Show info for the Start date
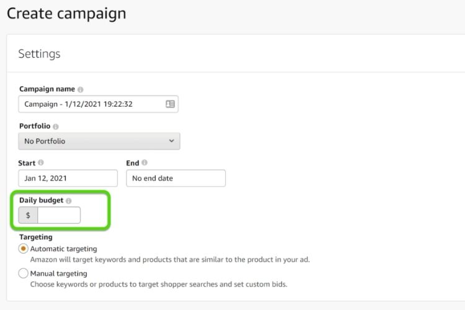Image resolution: width=465 pixels, height=310 pixels. point(41,163)
